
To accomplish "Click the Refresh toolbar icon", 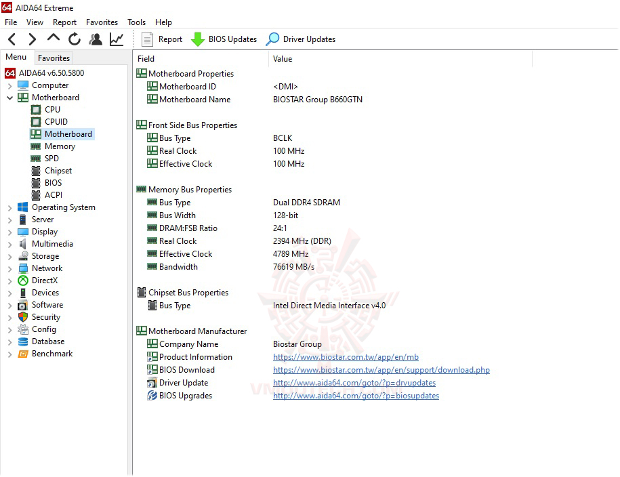I will click(75, 39).
